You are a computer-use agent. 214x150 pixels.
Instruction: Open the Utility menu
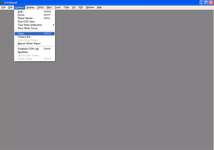click(41, 7)
